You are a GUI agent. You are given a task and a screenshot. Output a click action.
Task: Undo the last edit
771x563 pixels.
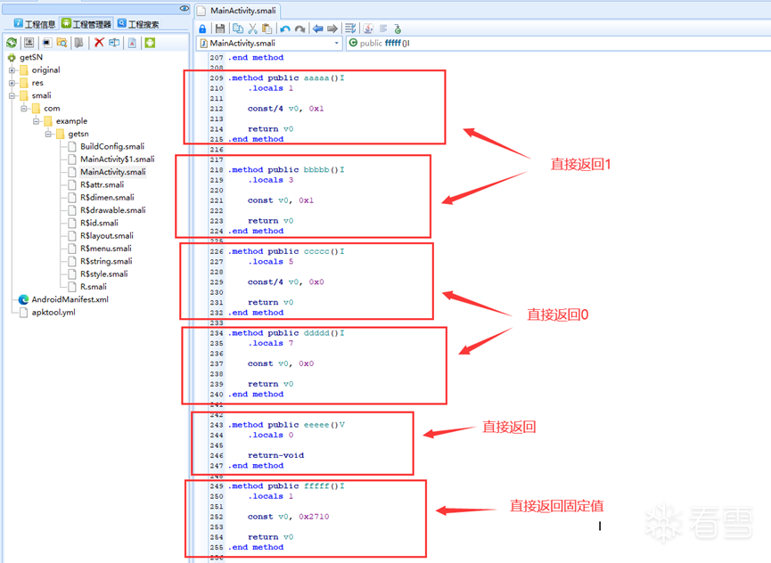click(x=285, y=29)
